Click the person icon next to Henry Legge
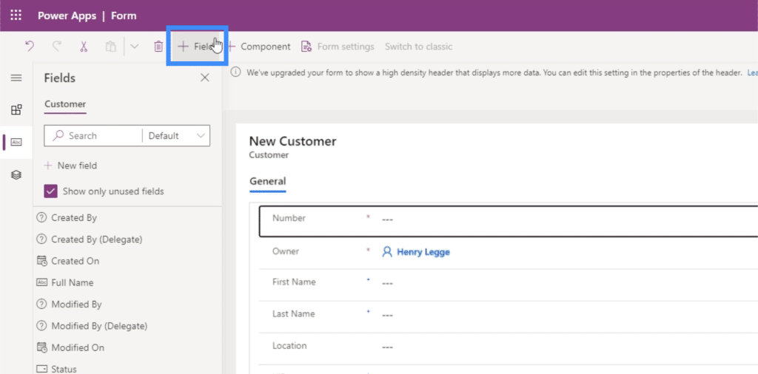This screenshot has height=374, width=758. pos(386,252)
